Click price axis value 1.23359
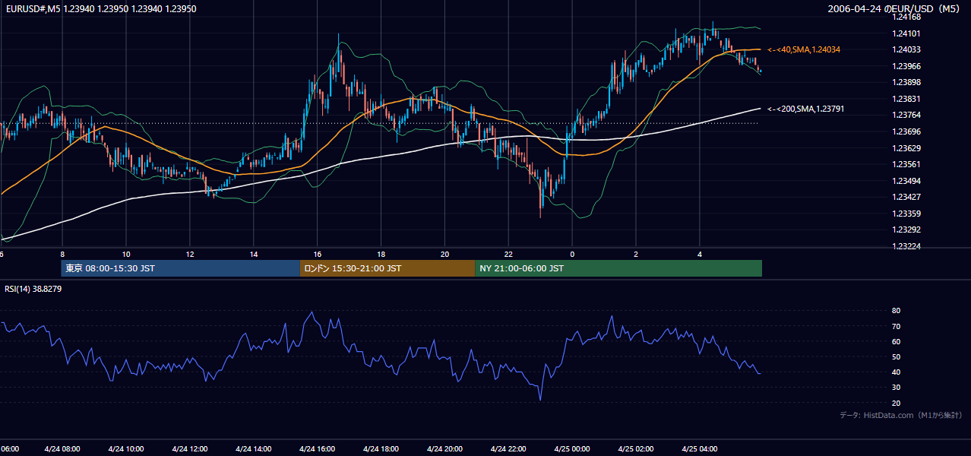The height and width of the screenshot is (456, 971). 906,214
